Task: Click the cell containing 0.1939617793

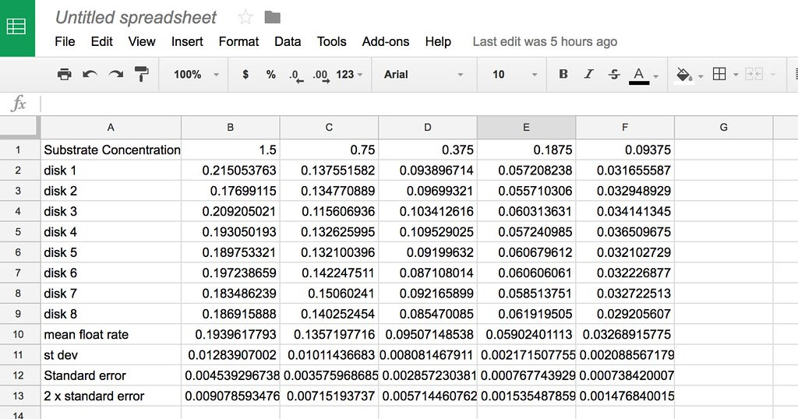Action: pyautogui.click(x=230, y=335)
